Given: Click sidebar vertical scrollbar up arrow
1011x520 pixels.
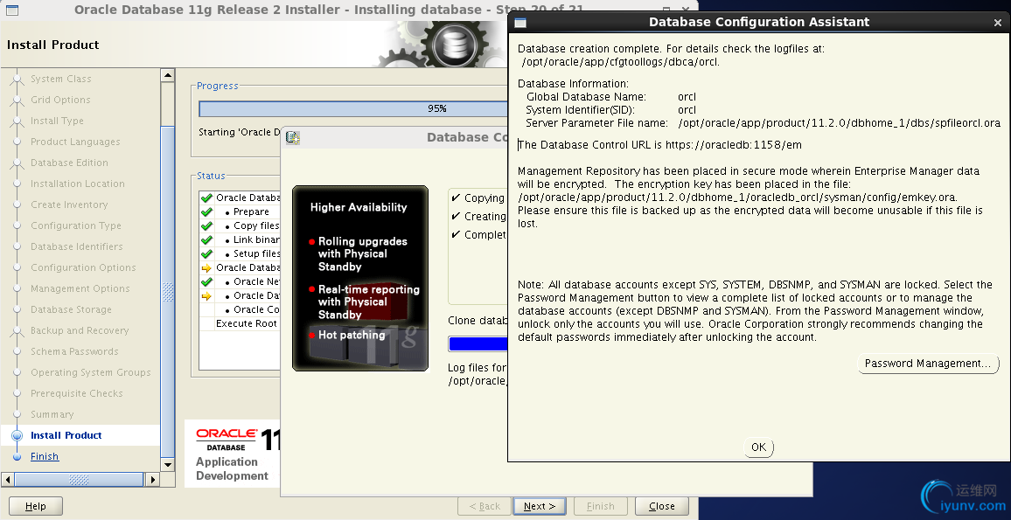Looking at the screenshot, I should (x=168, y=75).
